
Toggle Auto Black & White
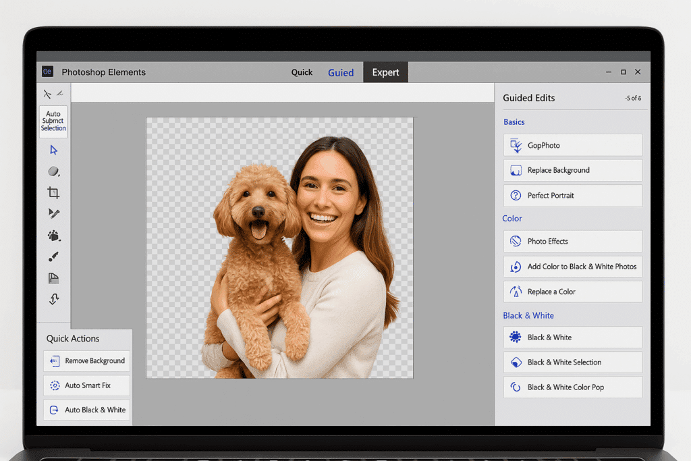click(x=86, y=410)
